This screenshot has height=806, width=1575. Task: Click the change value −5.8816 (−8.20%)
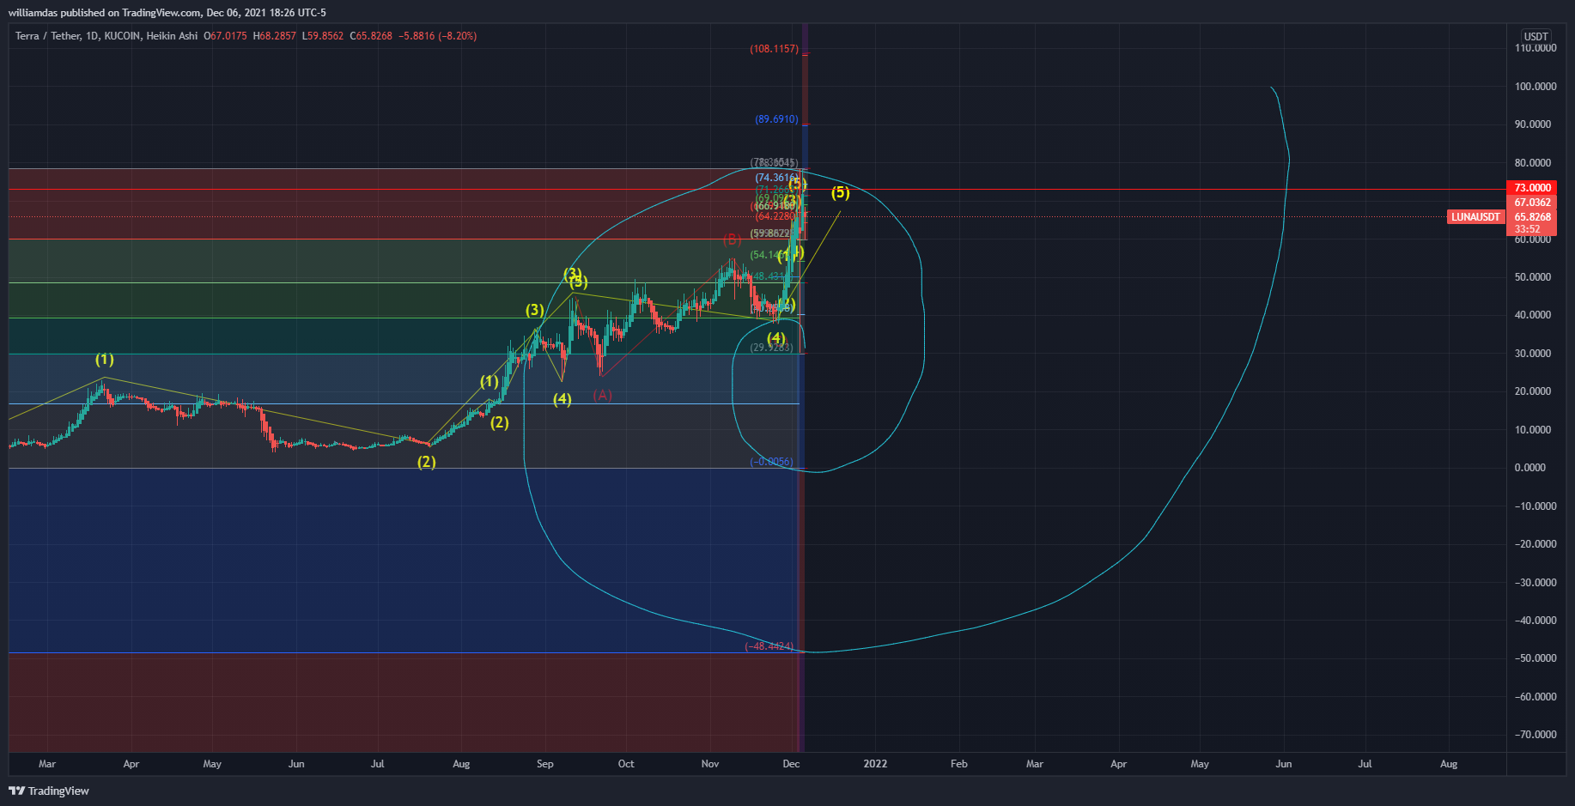pos(438,36)
